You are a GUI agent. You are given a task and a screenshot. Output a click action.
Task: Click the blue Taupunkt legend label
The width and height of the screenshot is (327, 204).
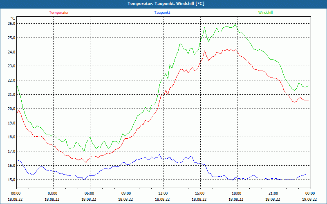pyautogui.click(x=162, y=13)
